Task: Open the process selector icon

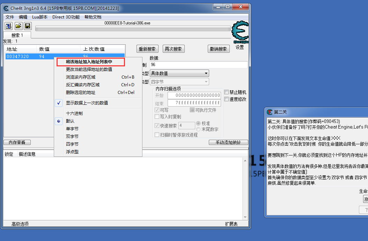Action: pos(8,26)
